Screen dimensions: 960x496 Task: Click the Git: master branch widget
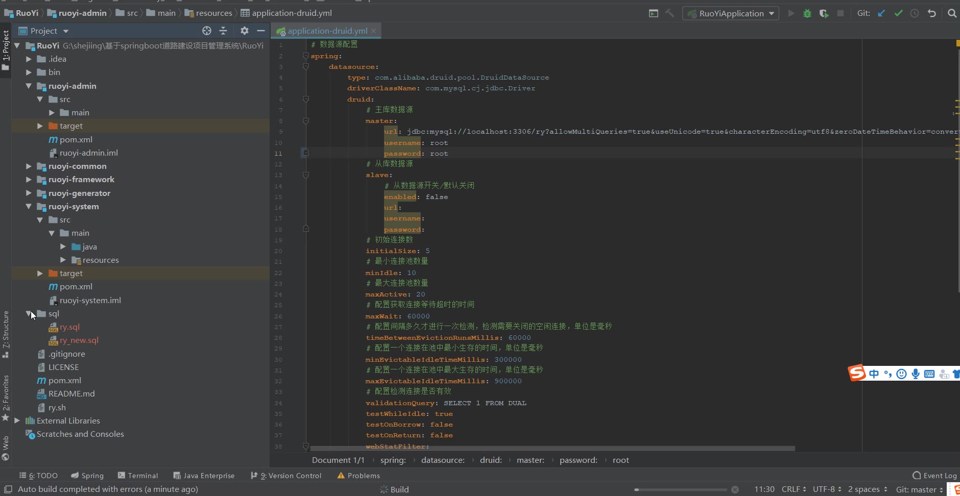coord(919,489)
